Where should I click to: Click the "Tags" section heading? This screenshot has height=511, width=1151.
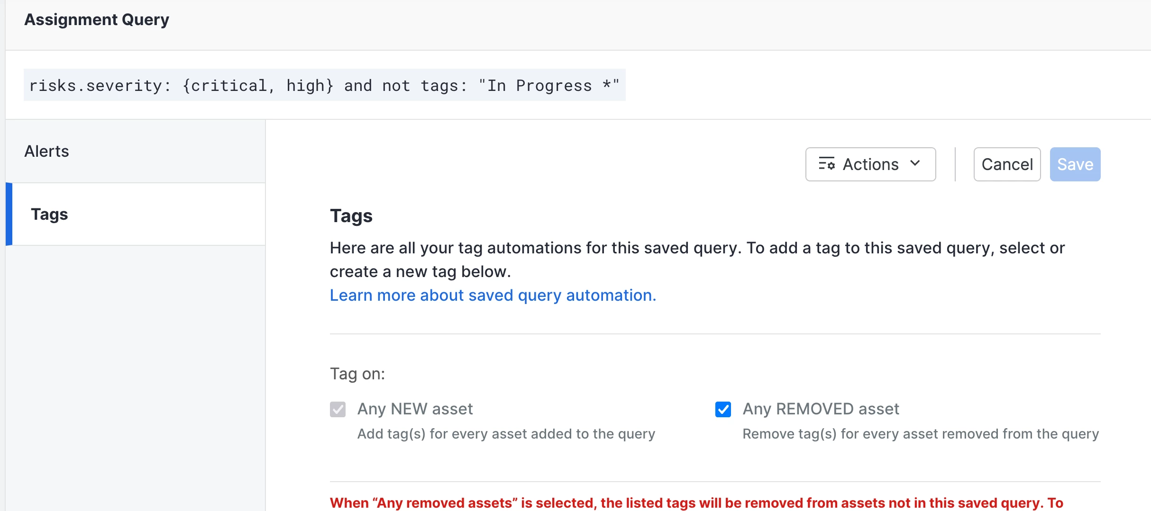pos(351,216)
